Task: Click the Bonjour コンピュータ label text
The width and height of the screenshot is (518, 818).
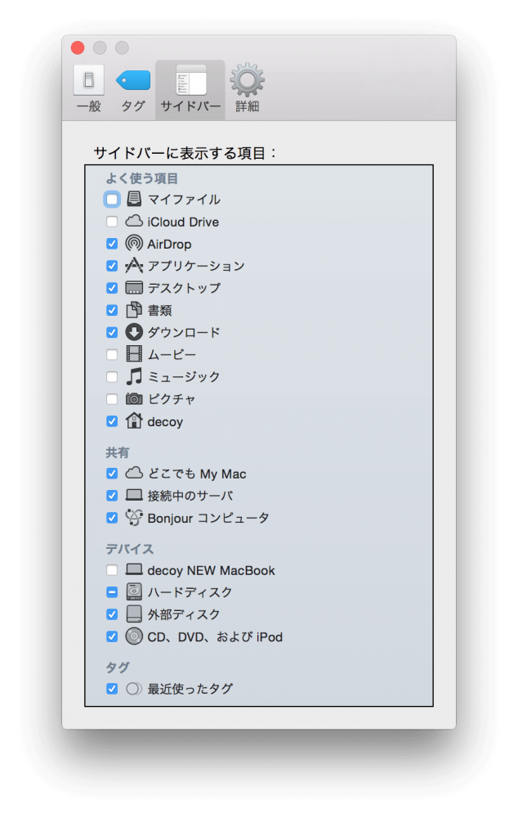Action: pos(208,518)
